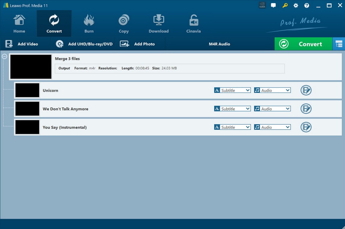Expand Subtitle dropdown for You Say (Instrumental)
Image resolution: width=345 pixels, height=229 pixels.
click(x=232, y=127)
